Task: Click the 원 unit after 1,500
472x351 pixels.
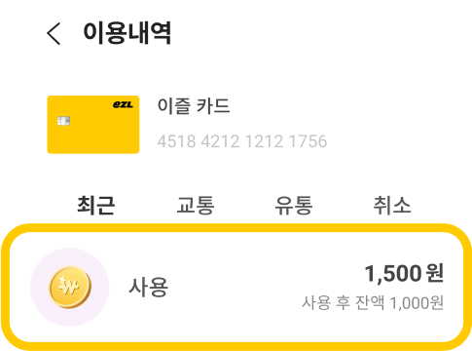Action: (x=435, y=273)
